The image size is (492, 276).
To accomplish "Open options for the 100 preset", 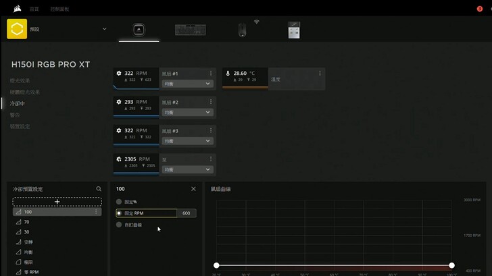I will coord(96,212).
